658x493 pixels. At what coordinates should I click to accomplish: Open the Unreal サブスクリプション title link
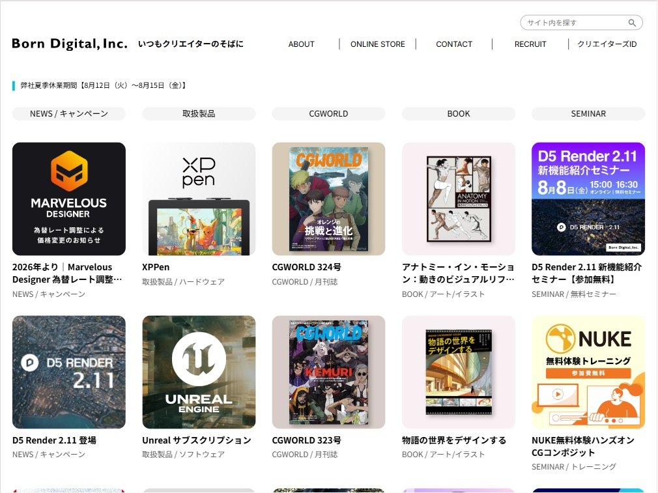[196, 440]
